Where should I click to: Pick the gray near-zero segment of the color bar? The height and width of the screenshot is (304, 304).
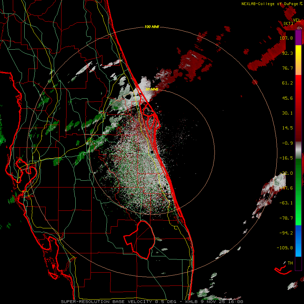click(298, 150)
